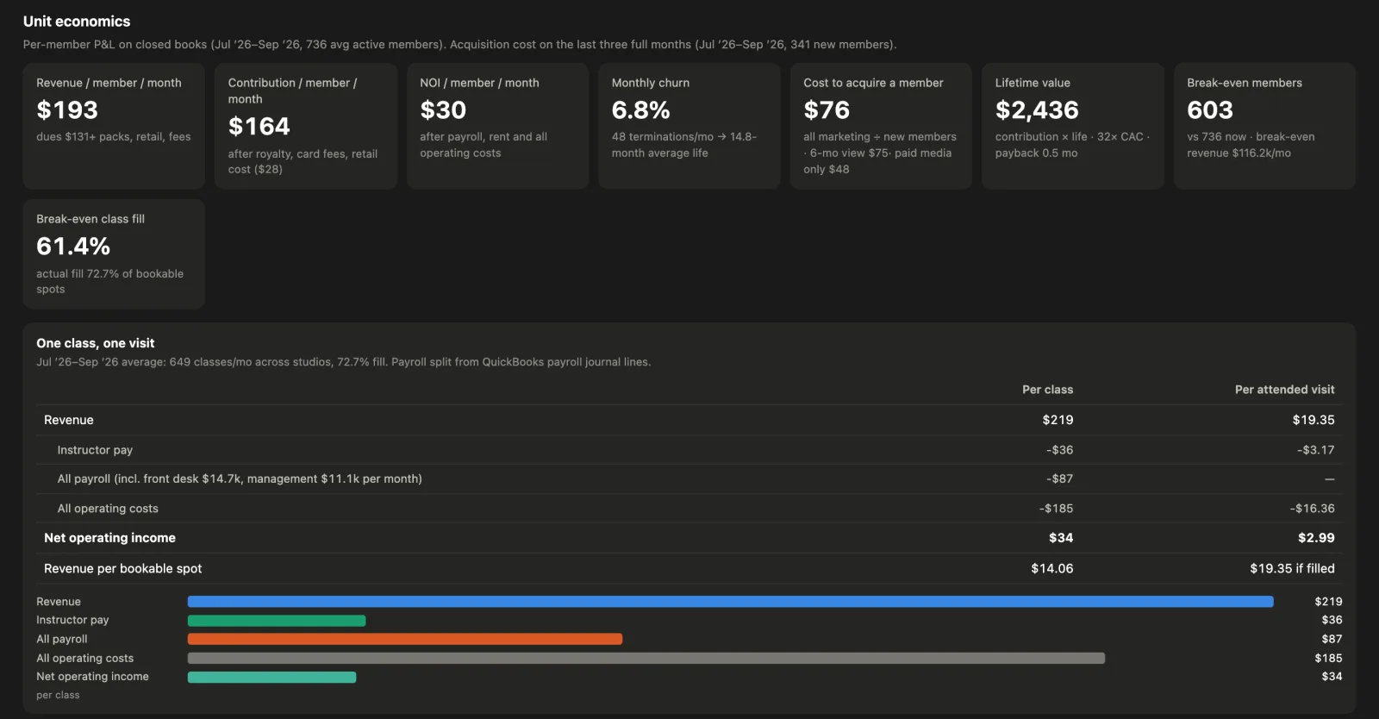Click the Revenue per class $219 table cell
The width and height of the screenshot is (1379, 719).
point(1058,420)
